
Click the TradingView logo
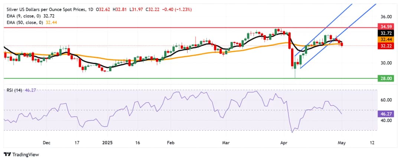(21, 154)
